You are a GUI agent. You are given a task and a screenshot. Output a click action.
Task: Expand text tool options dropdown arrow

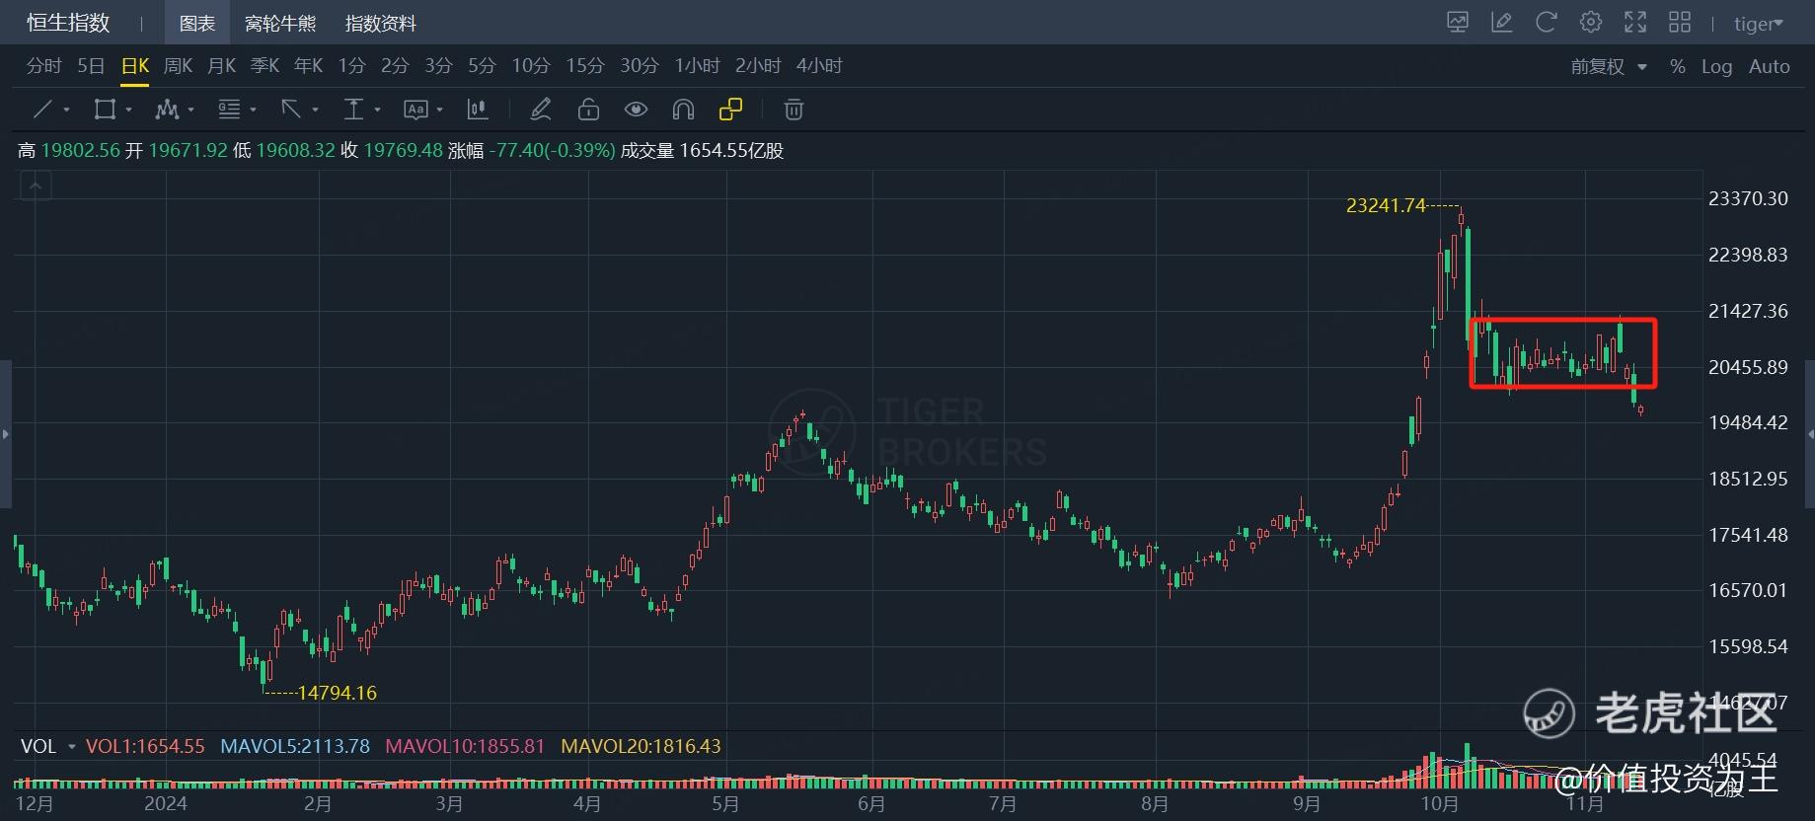pyautogui.click(x=439, y=111)
